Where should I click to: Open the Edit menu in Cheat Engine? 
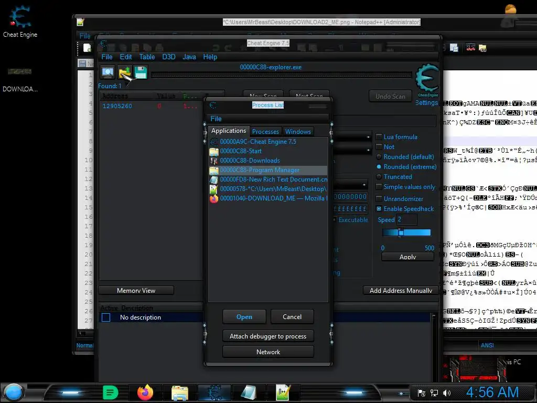[126, 57]
